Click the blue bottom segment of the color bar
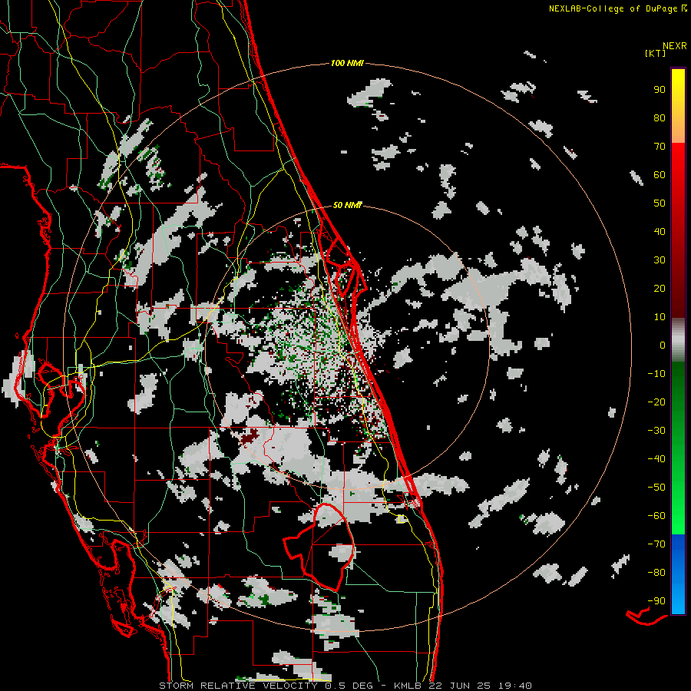 [x=678, y=574]
